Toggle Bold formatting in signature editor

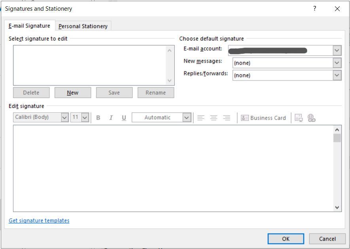(x=98, y=118)
